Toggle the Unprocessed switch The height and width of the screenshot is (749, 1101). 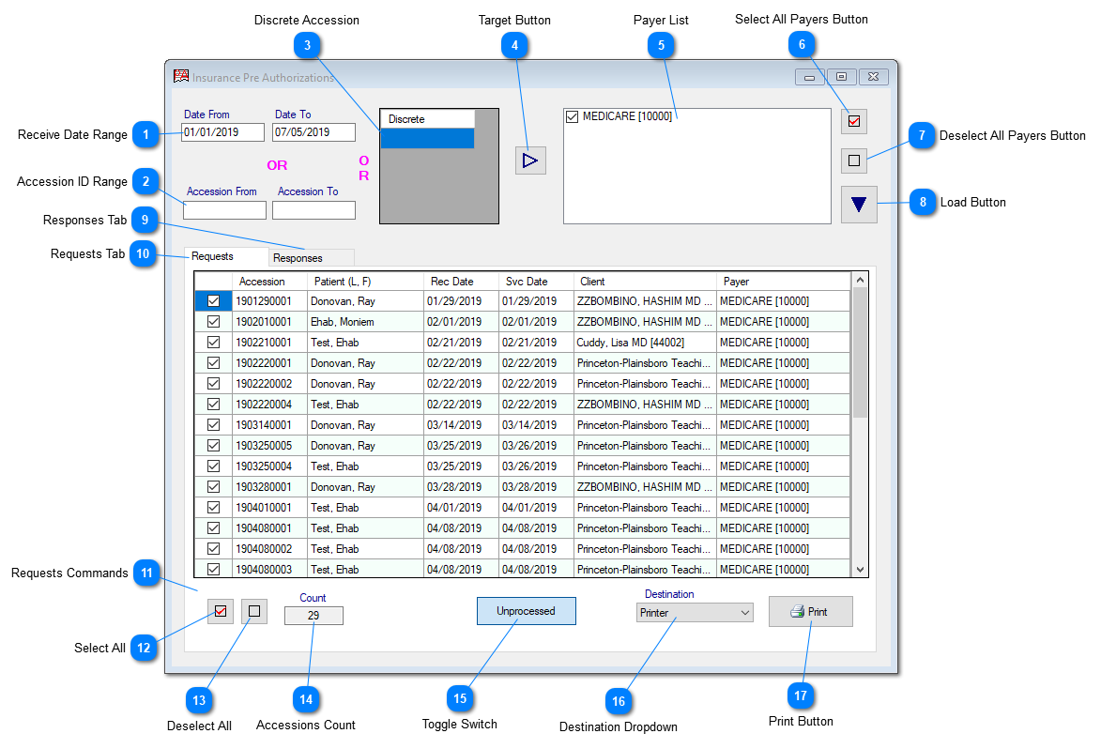[526, 610]
